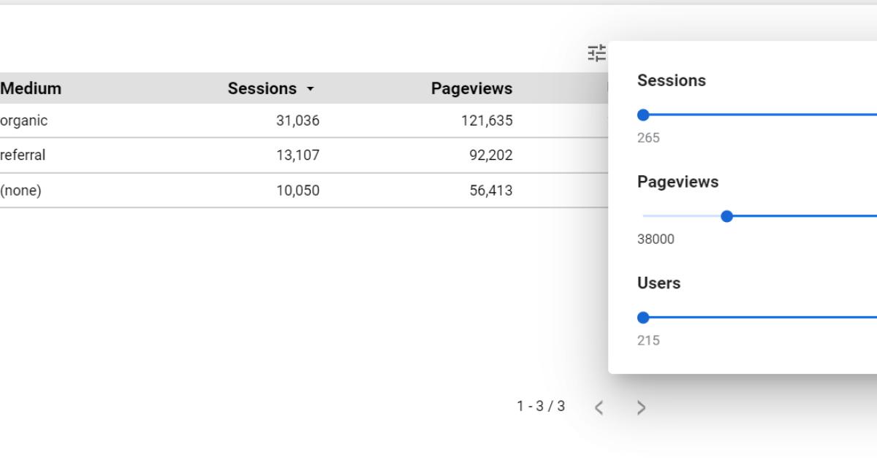This screenshot has height=460, width=877.
Task: Click the Pageviews minimum value 38000
Action: (x=656, y=239)
